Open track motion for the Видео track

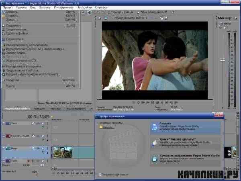(x=33, y=148)
